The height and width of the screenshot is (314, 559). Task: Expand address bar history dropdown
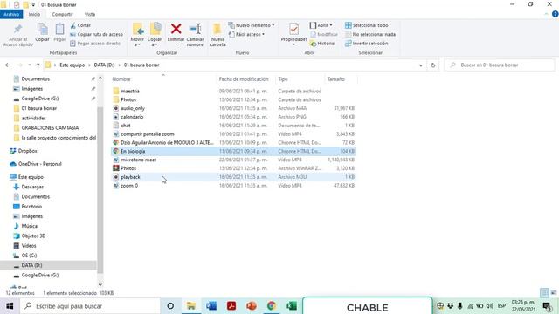point(421,65)
